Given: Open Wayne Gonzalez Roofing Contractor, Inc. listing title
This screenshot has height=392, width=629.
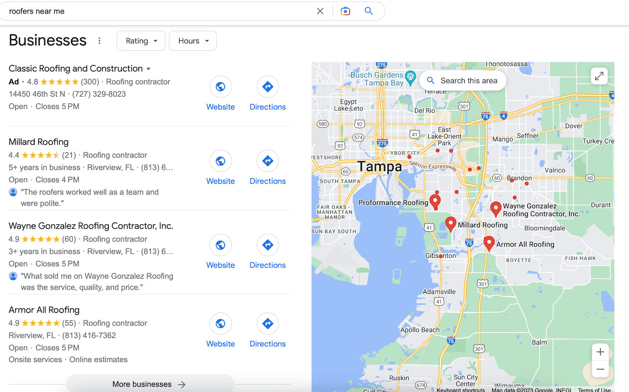Looking at the screenshot, I should pos(91,226).
